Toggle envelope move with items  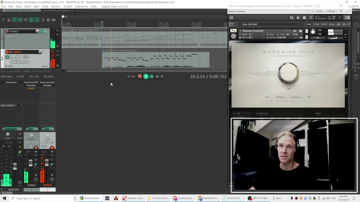[31, 20]
